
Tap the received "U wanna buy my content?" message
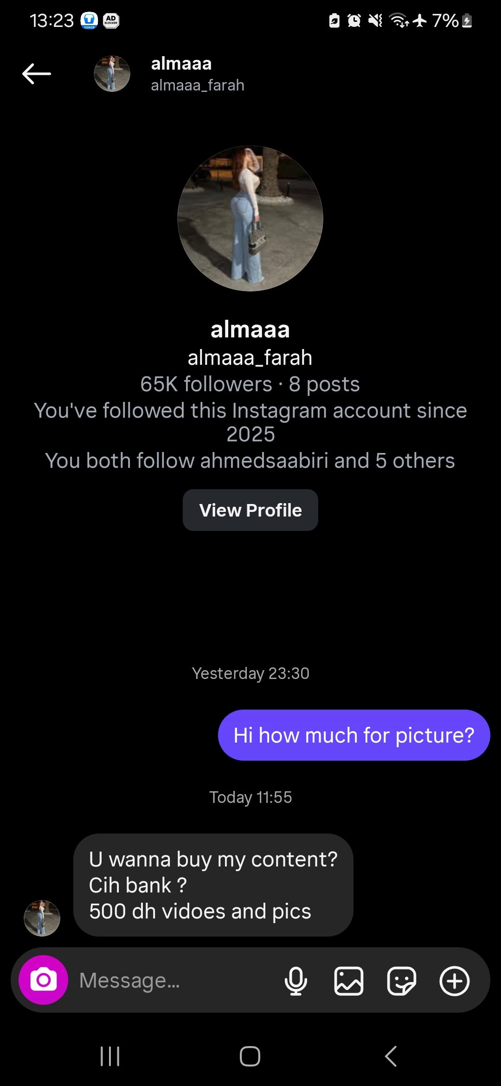tap(213, 885)
